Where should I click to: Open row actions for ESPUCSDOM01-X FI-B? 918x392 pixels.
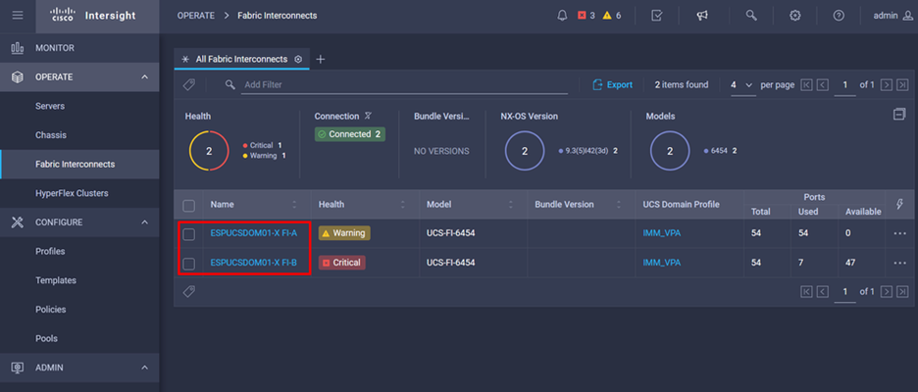[899, 263]
